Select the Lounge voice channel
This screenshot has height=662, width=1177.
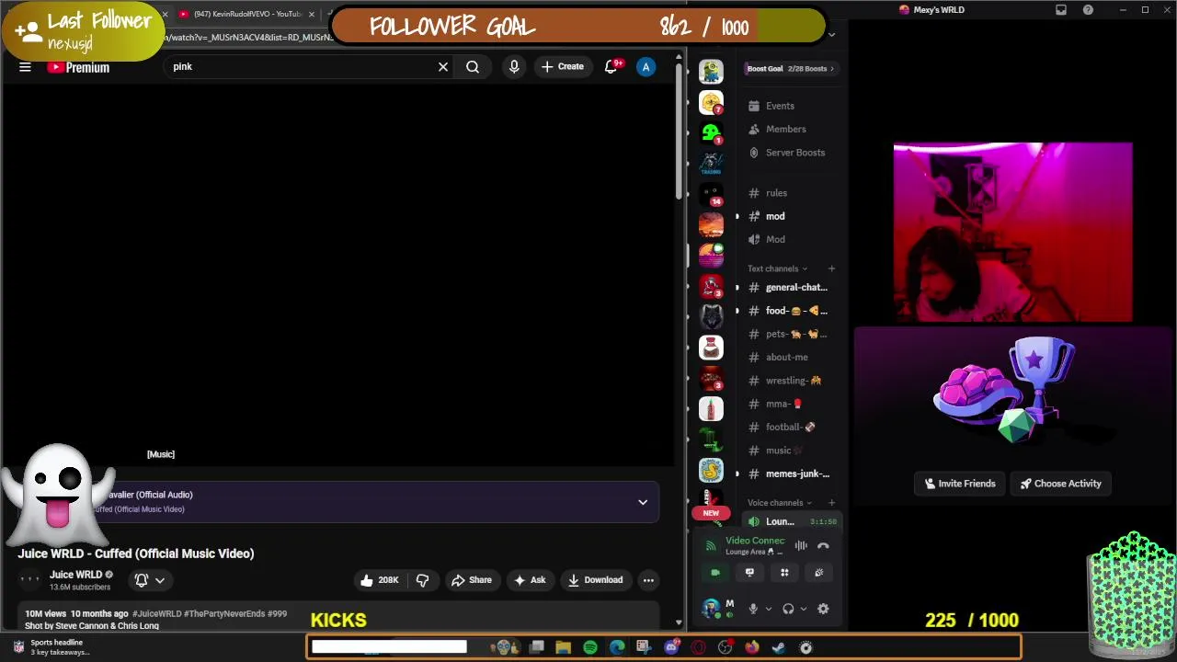[791, 521]
